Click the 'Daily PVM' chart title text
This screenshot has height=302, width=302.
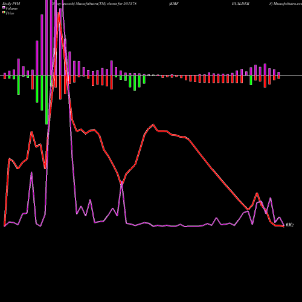pos(11,4)
